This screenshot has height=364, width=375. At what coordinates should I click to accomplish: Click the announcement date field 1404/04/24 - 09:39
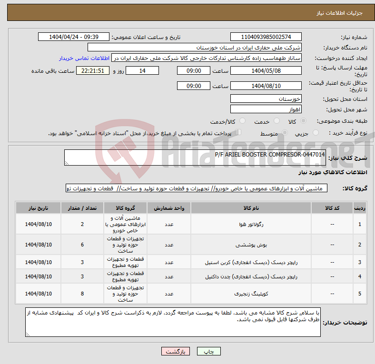coord(74,37)
